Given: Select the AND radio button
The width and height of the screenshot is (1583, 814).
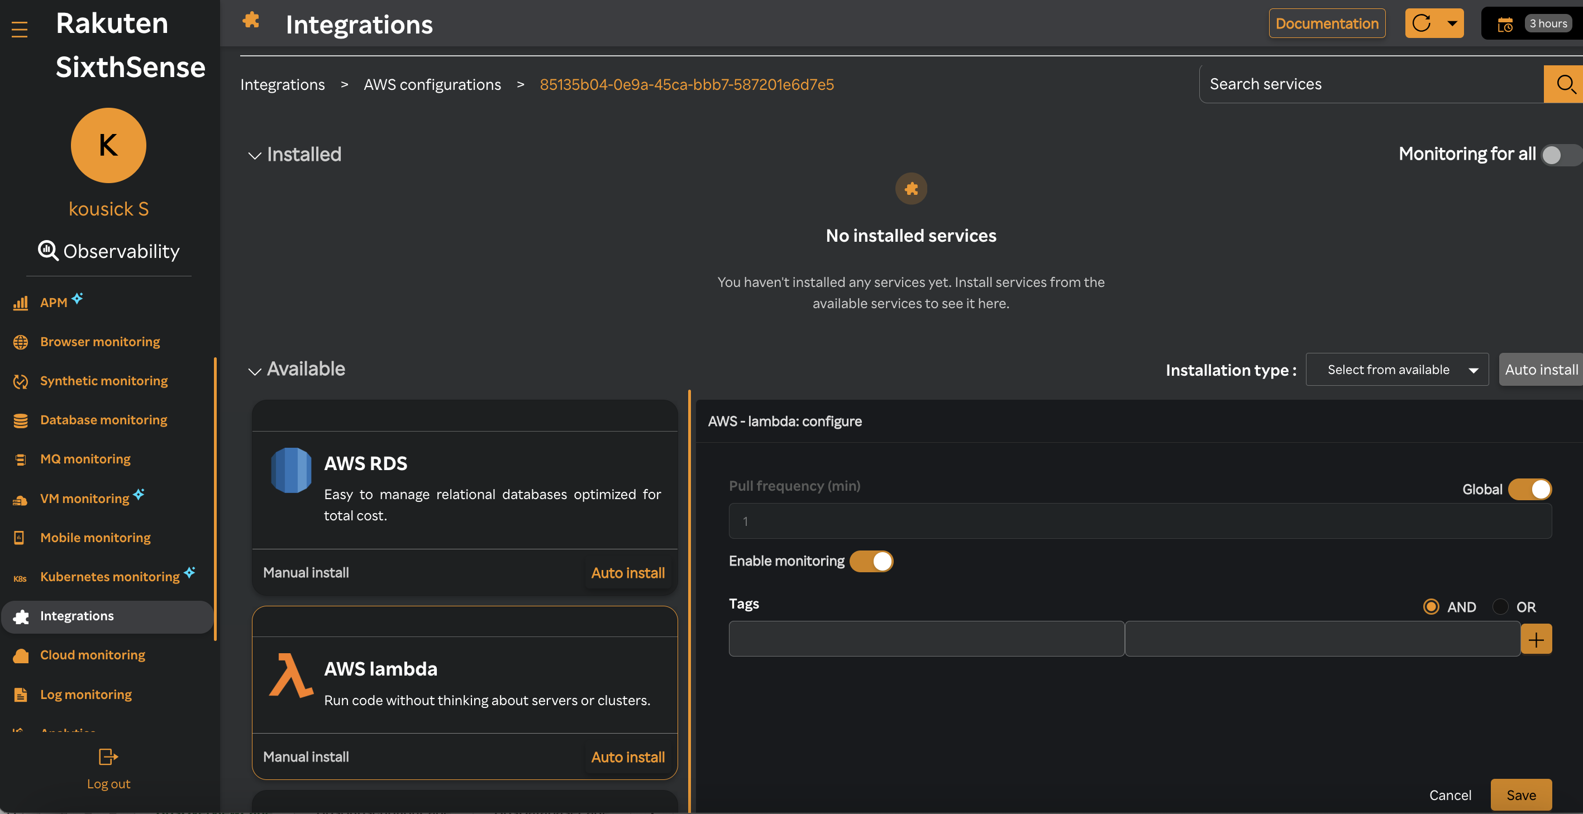Looking at the screenshot, I should [1431, 607].
